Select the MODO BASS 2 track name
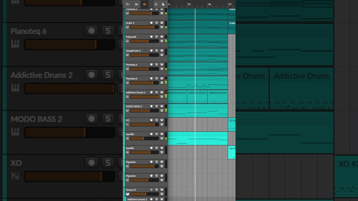 click(x=134, y=106)
